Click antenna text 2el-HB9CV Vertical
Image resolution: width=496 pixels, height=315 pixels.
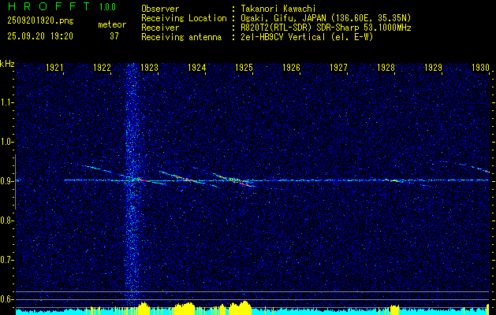tap(283, 37)
